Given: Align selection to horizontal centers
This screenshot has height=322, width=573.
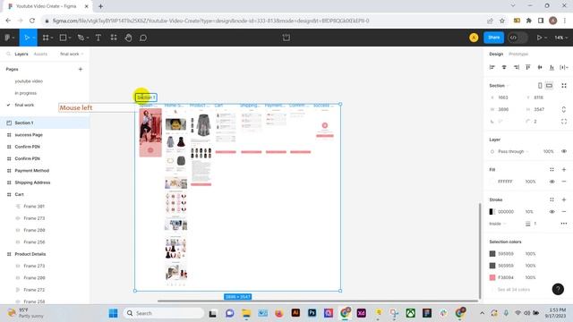Looking at the screenshot, I should tap(504, 67).
